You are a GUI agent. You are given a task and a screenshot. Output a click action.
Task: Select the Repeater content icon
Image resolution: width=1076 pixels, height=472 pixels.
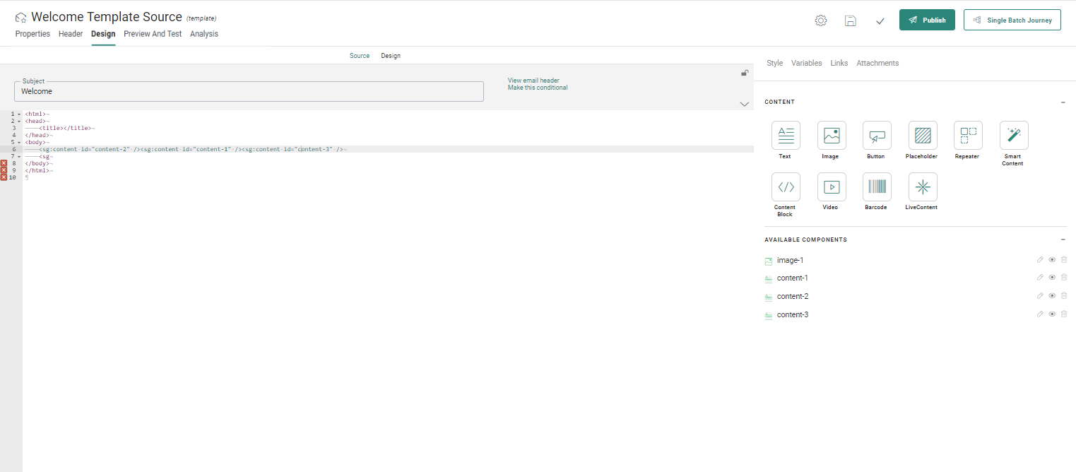click(x=967, y=135)
